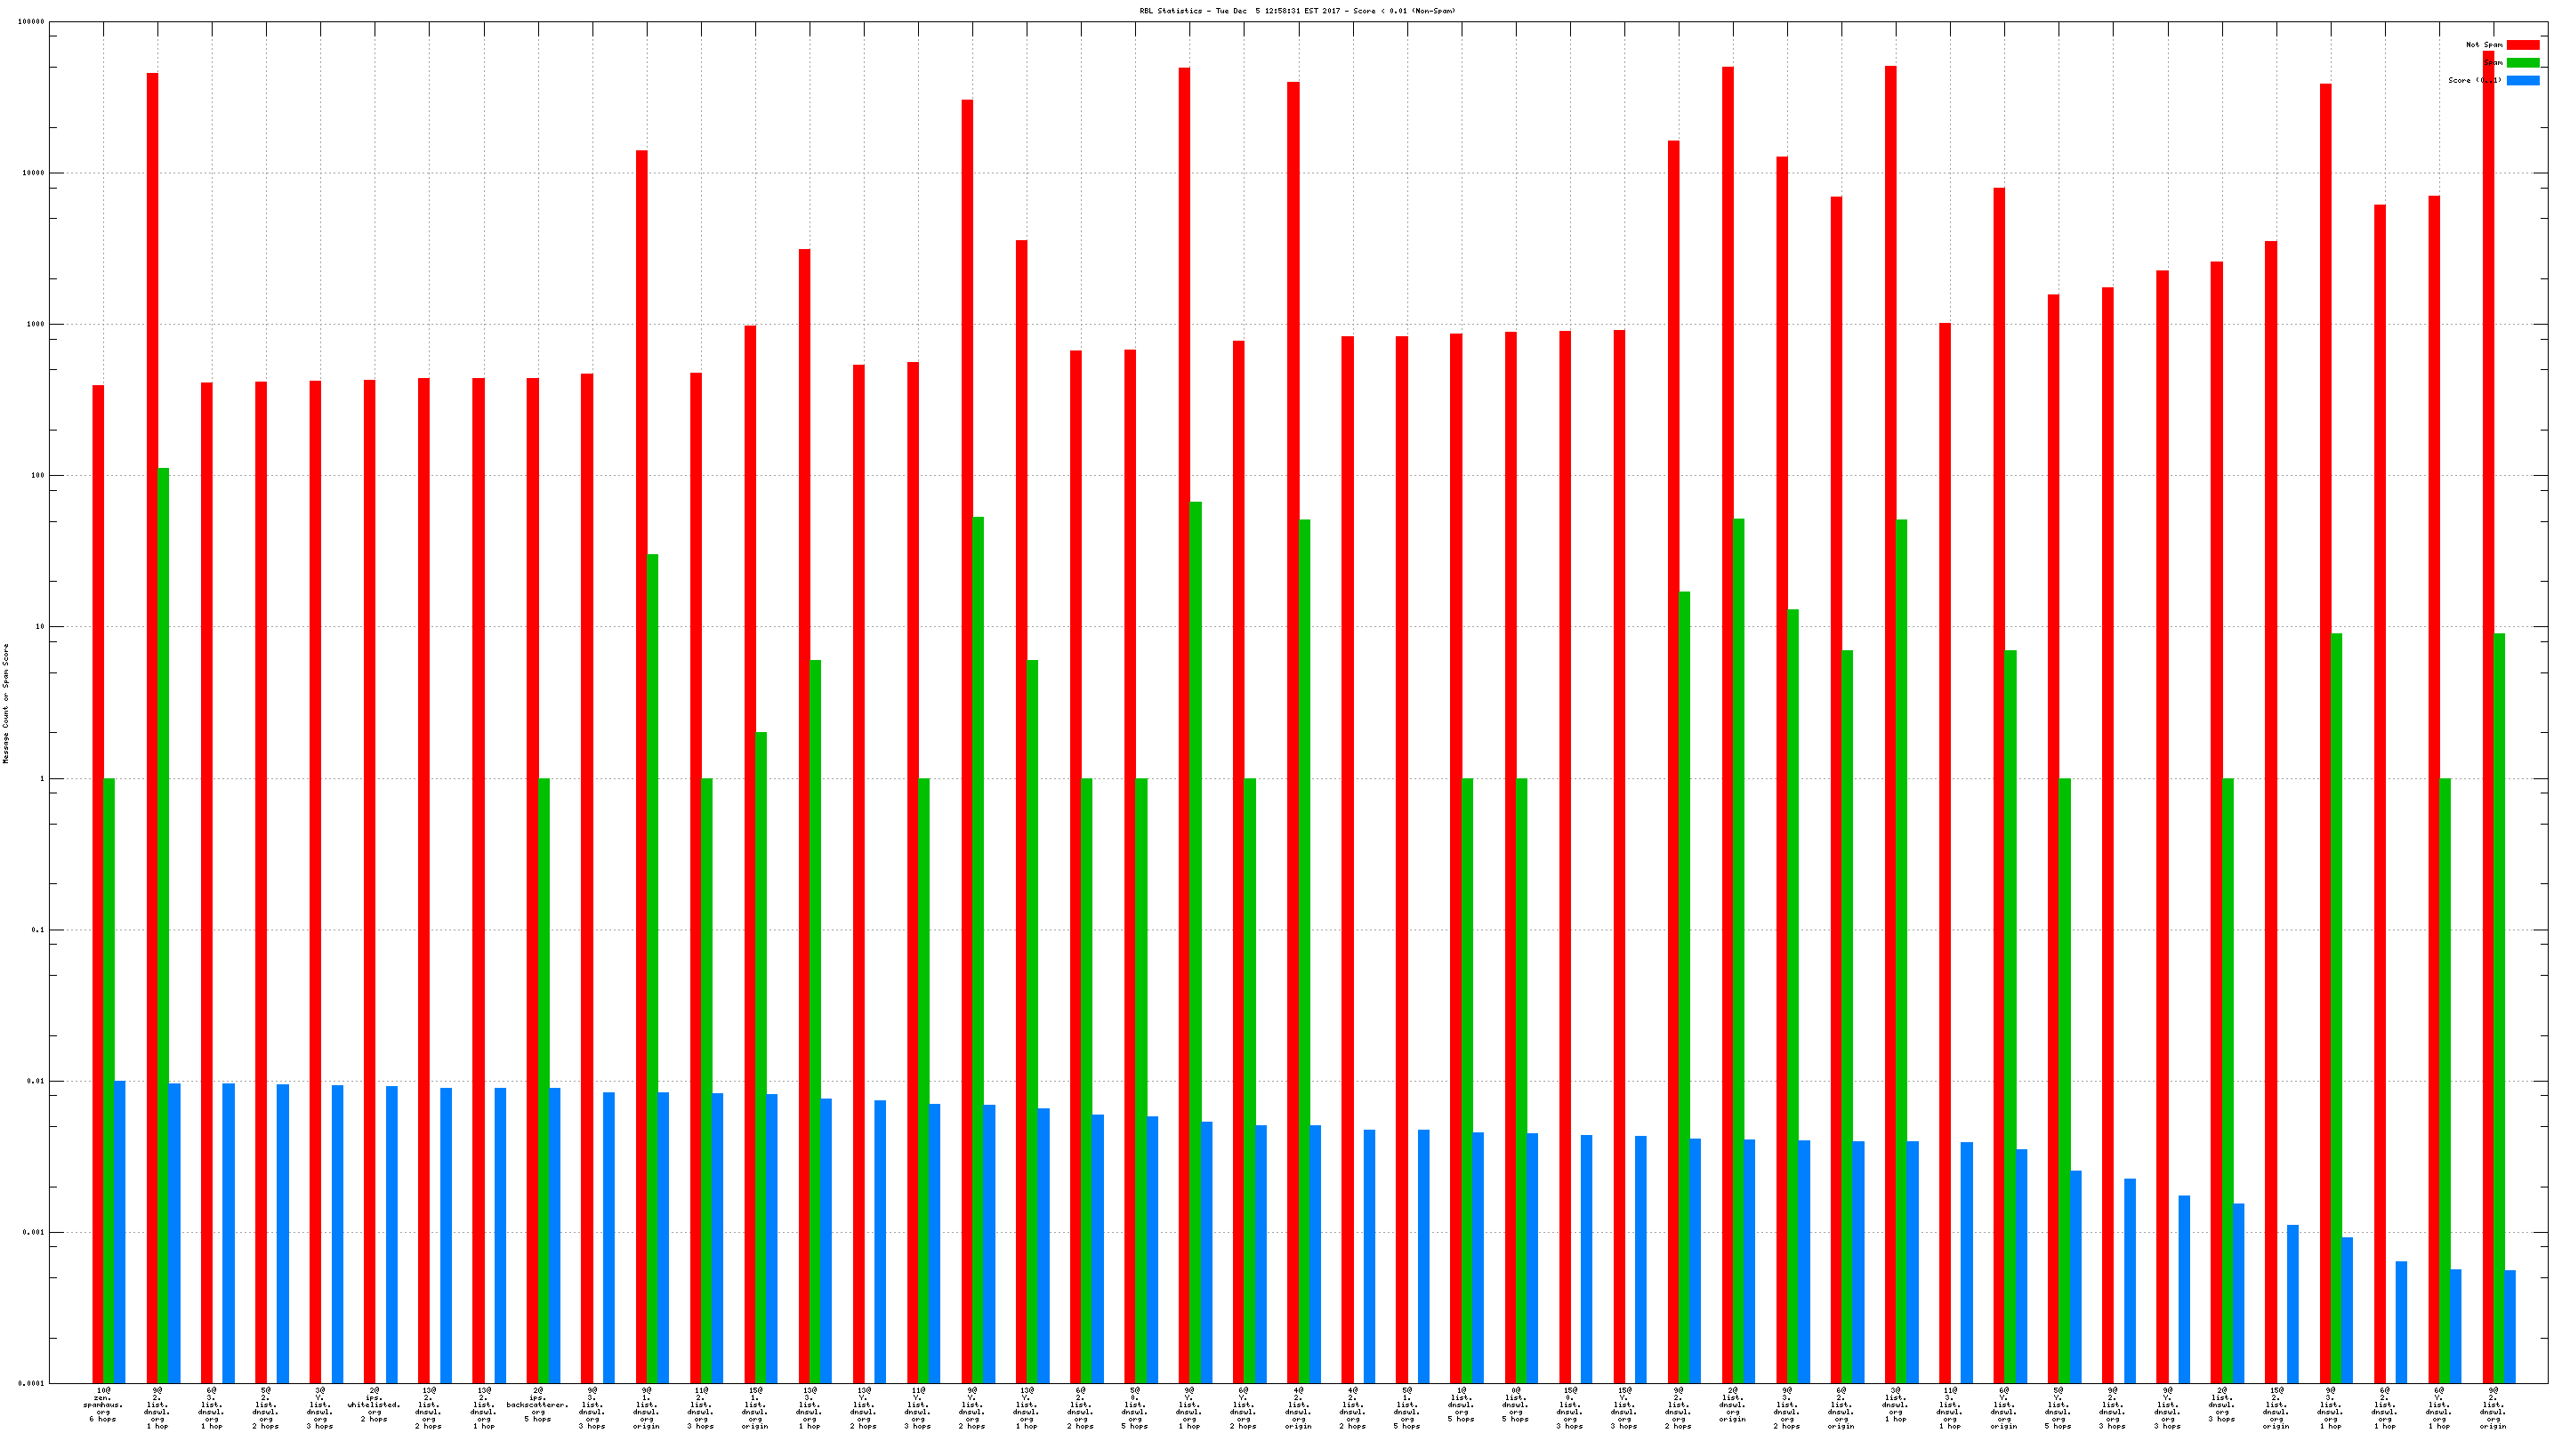Click the Not Spam legend label
Viewport: 2562px width, 1441px height.
(2484, 44)
